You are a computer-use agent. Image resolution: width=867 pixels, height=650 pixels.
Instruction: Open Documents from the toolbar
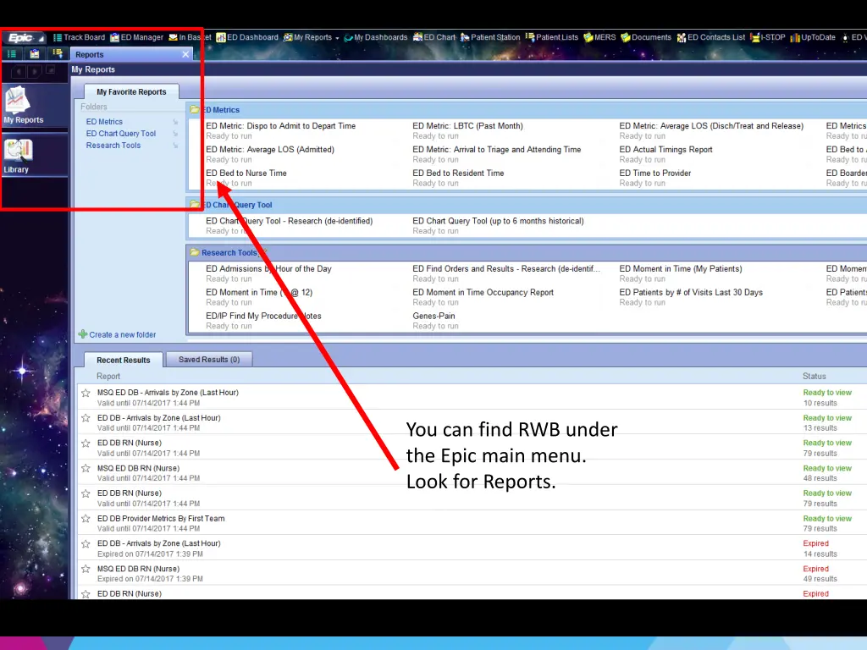coord(646,37)
